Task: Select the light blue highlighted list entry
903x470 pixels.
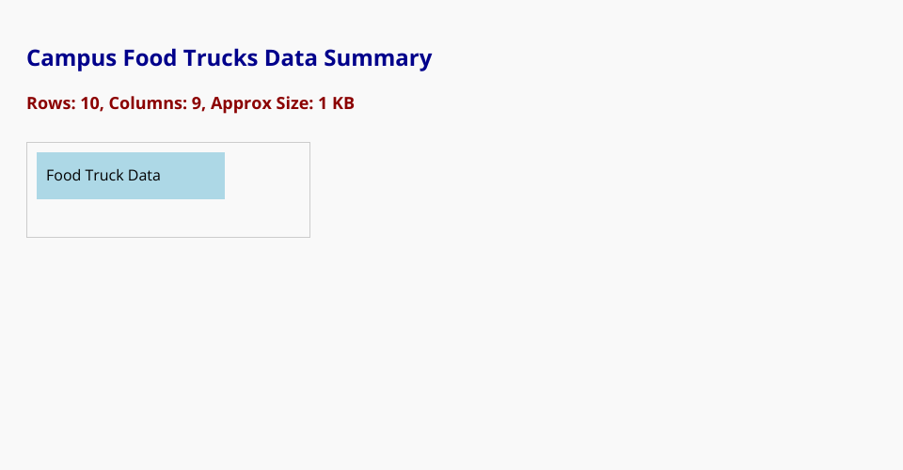Action: tap(131, 176)
